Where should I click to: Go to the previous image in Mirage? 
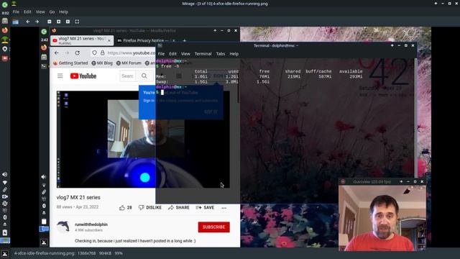(x=28, y=22)
